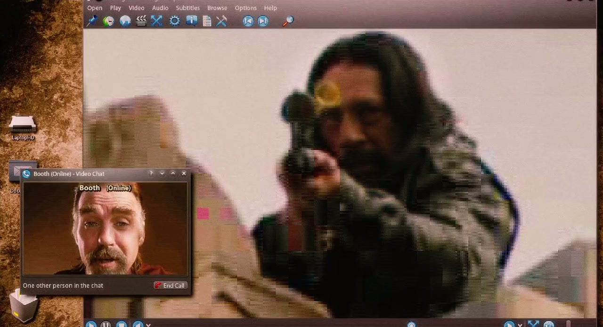The width and height of the screenshot is (603, 327).
Task: Open settings via the blue gear icon
Action: (x=174, y=21)
